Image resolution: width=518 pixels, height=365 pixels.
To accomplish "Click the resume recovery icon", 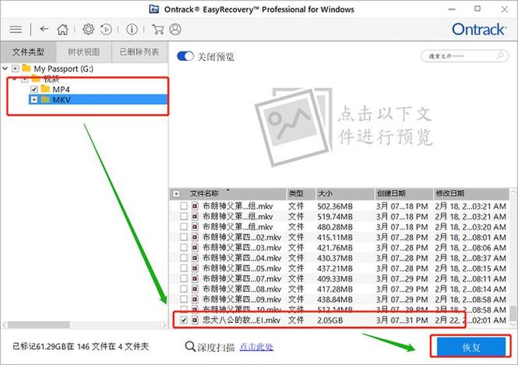I will 106,29.
